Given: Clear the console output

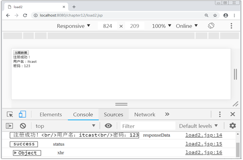Looking at the screenshot, I should [x=23, y=126].
